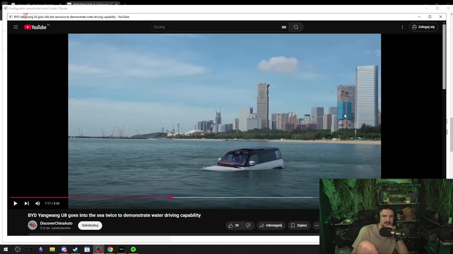This screenshot has width=453, height=254.
Task: Seek using the red progress bar scrubber
Action: click(x=171, y=198)
